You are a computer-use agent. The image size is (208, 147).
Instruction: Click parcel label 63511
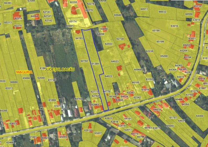(x=9, y=88)
